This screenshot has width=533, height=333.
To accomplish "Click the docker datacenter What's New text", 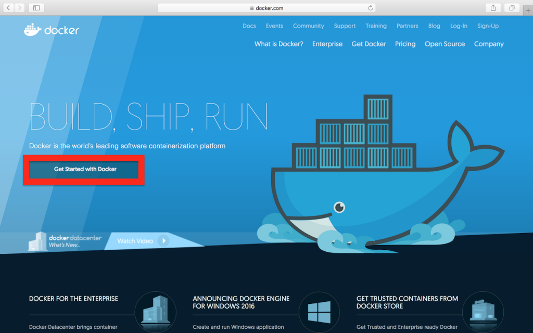I will coord(75,241).
